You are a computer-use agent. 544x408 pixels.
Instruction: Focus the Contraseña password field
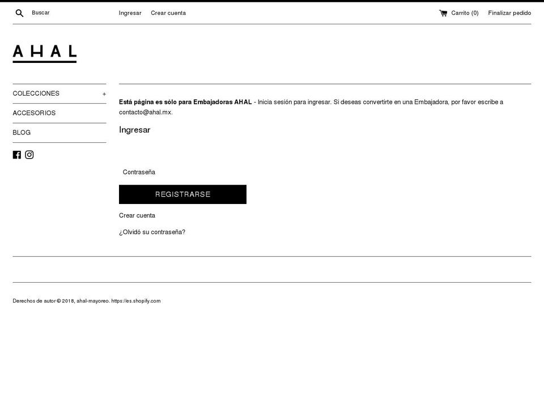pos(182,172)
